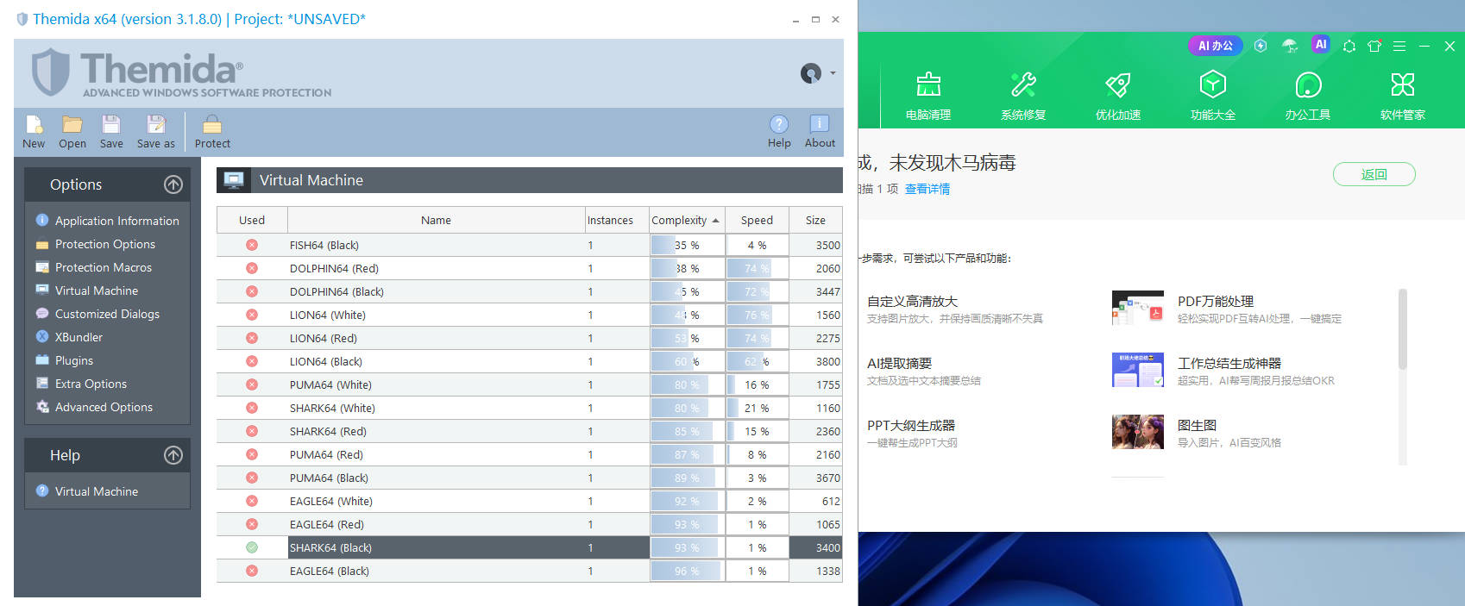Click LION64 (White) speed bar 76 %
The height and width of the screenshot is (606, 1465).
[757, 315]
